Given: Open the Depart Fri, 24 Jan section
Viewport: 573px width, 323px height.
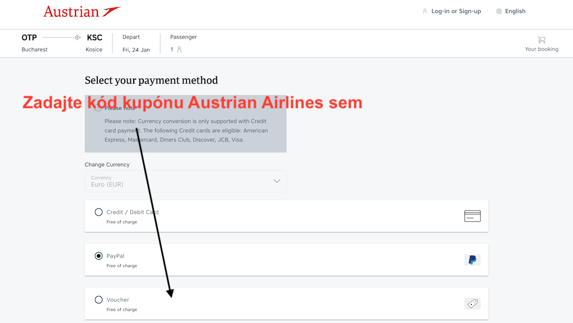Looking at the screenshot, I should pos(136,43).
